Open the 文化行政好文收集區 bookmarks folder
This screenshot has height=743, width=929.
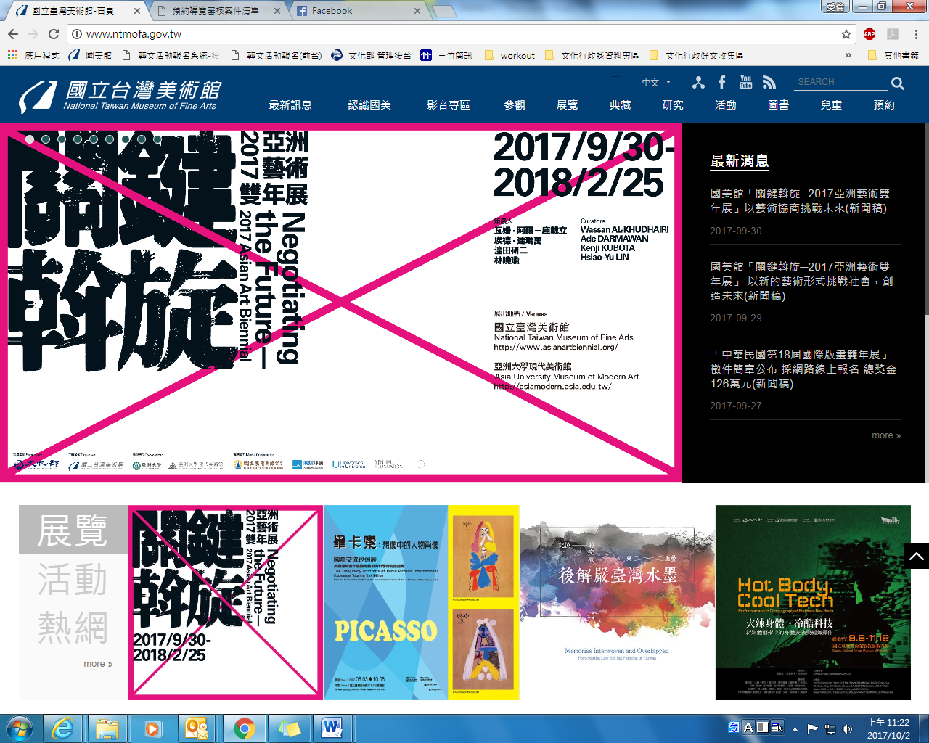click(697, 55)
